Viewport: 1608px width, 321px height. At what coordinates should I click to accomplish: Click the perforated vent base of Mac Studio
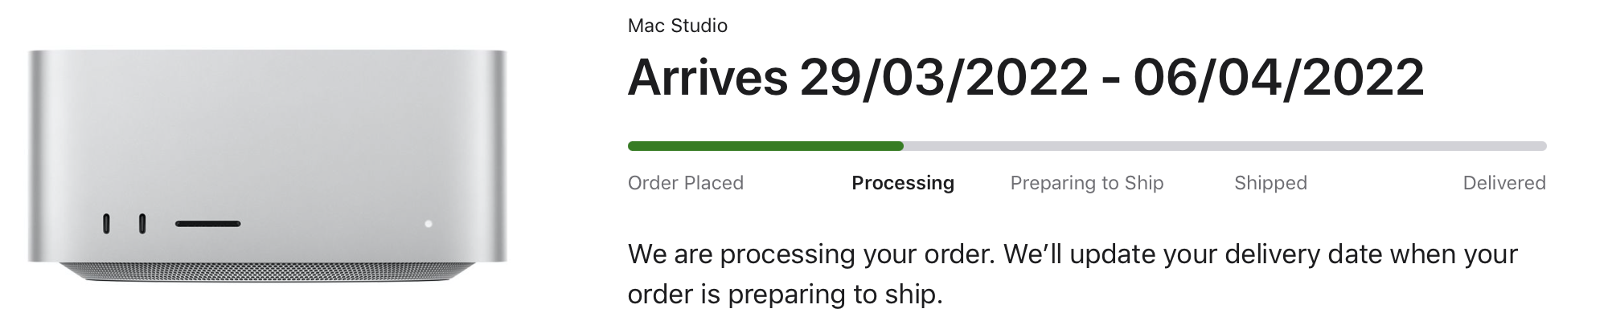268,272
